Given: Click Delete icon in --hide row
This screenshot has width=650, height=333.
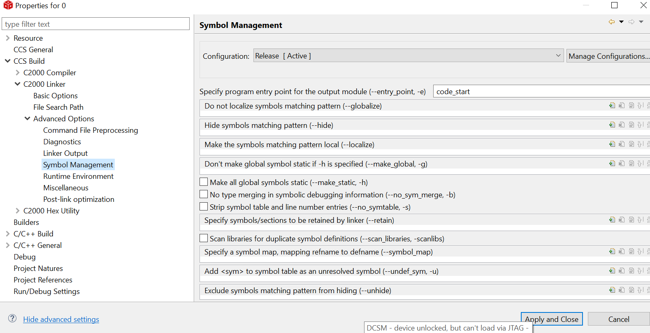Looking at the screenshot, I should (x=622, y=125).
